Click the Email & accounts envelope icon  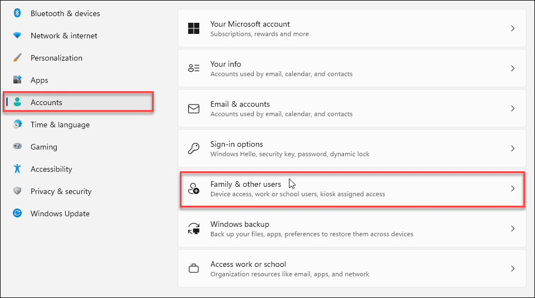194,108
